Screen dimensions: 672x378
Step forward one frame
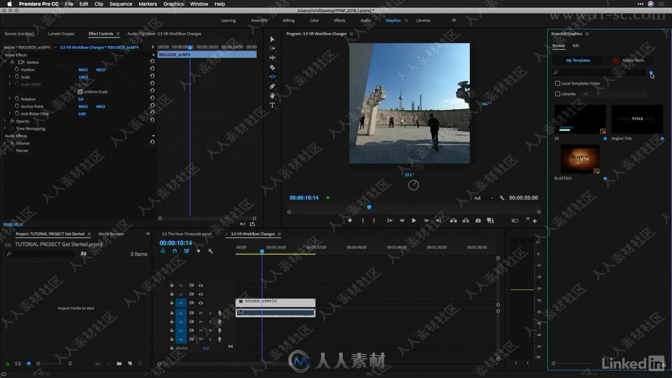coord(426,220)
